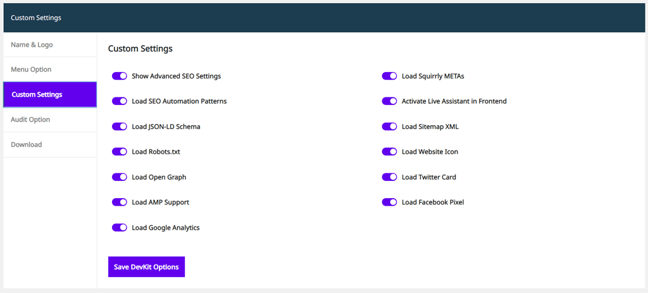Switch off Load Twitter Card

click(x=389, y=177)
